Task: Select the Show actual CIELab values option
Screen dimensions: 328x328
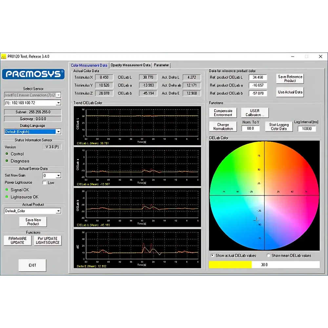Action: (x=212, y=255)
